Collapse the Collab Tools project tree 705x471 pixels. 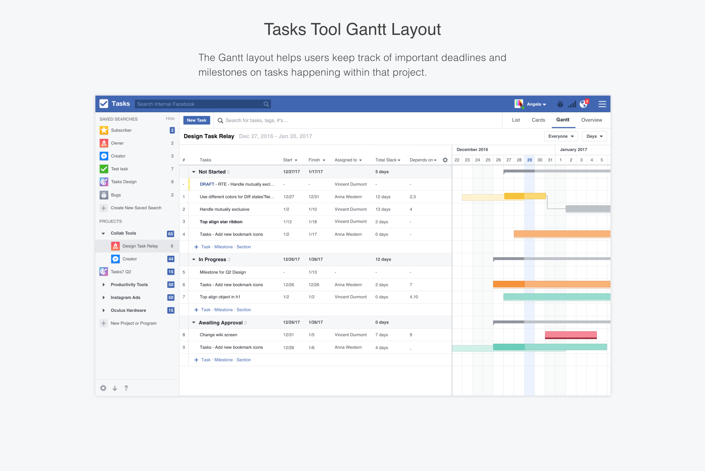tap(103, 233)
